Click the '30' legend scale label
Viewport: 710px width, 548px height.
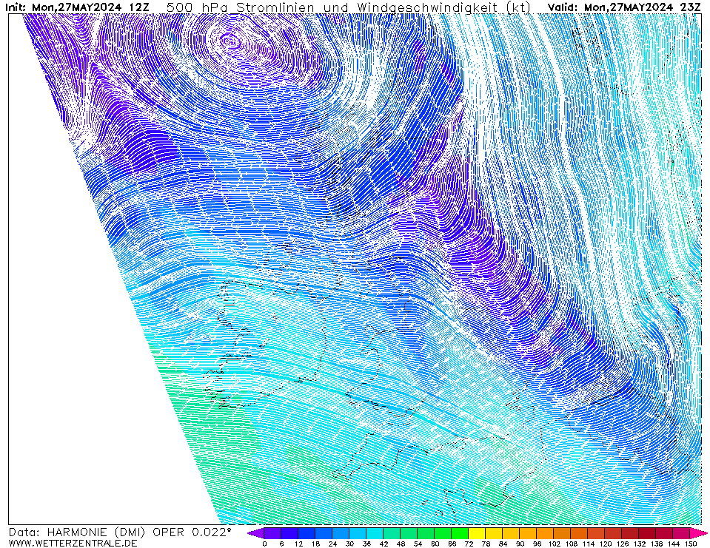coord(350,544)
